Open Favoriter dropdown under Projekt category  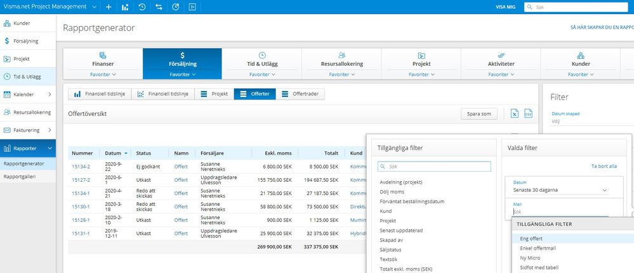point(421,74)
